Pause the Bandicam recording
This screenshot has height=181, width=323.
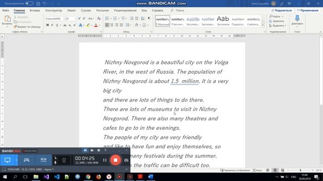click(104, 160)
